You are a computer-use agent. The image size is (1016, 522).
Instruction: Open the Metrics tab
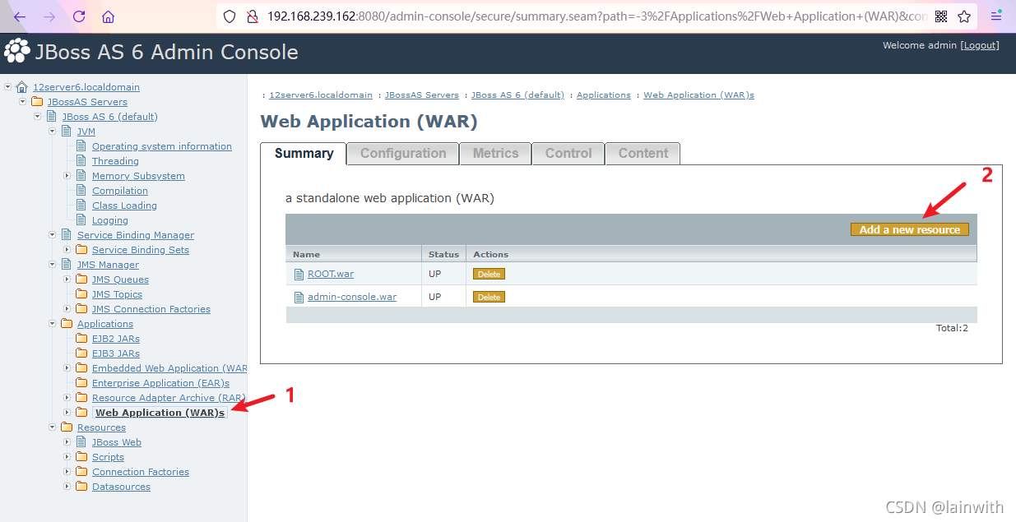click(495, 154)
